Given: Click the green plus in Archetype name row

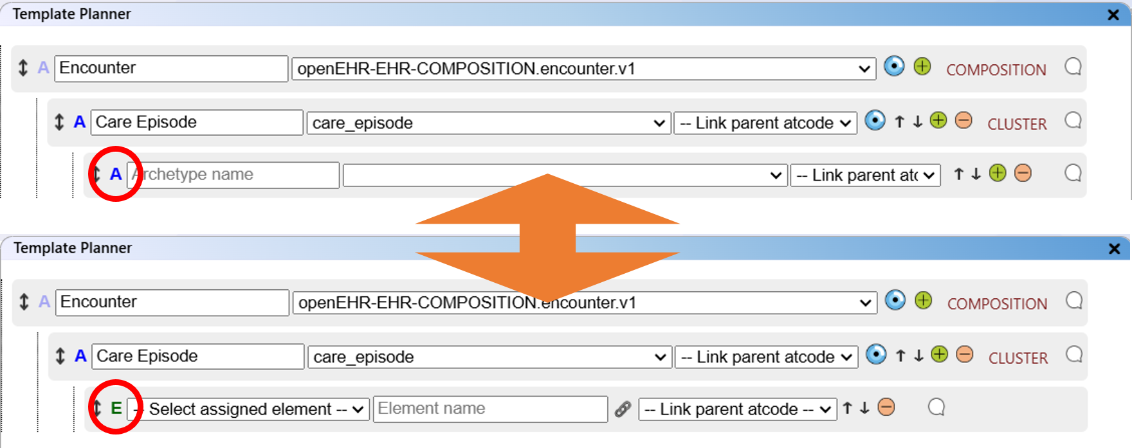Looking at the screenshot, I should pos(998,174).
